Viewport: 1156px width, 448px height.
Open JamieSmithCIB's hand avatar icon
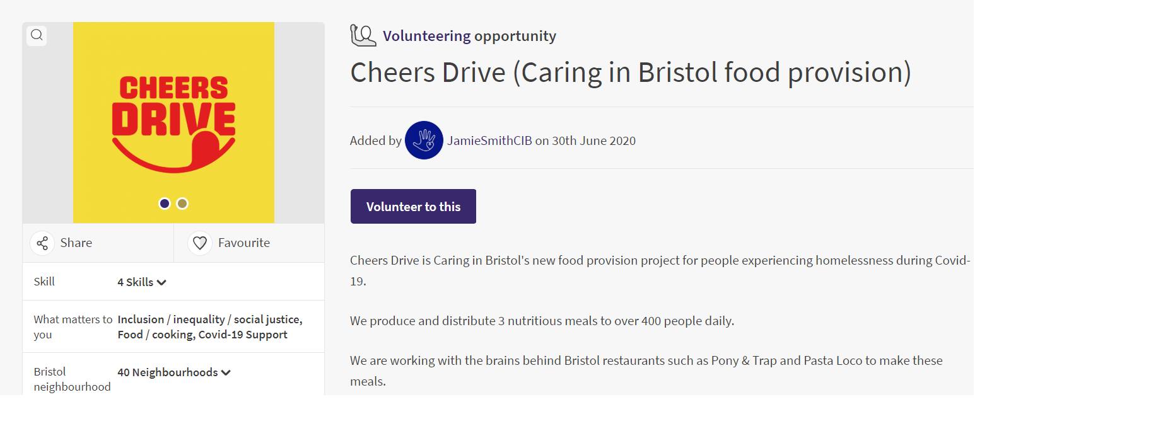click(424, 141)
